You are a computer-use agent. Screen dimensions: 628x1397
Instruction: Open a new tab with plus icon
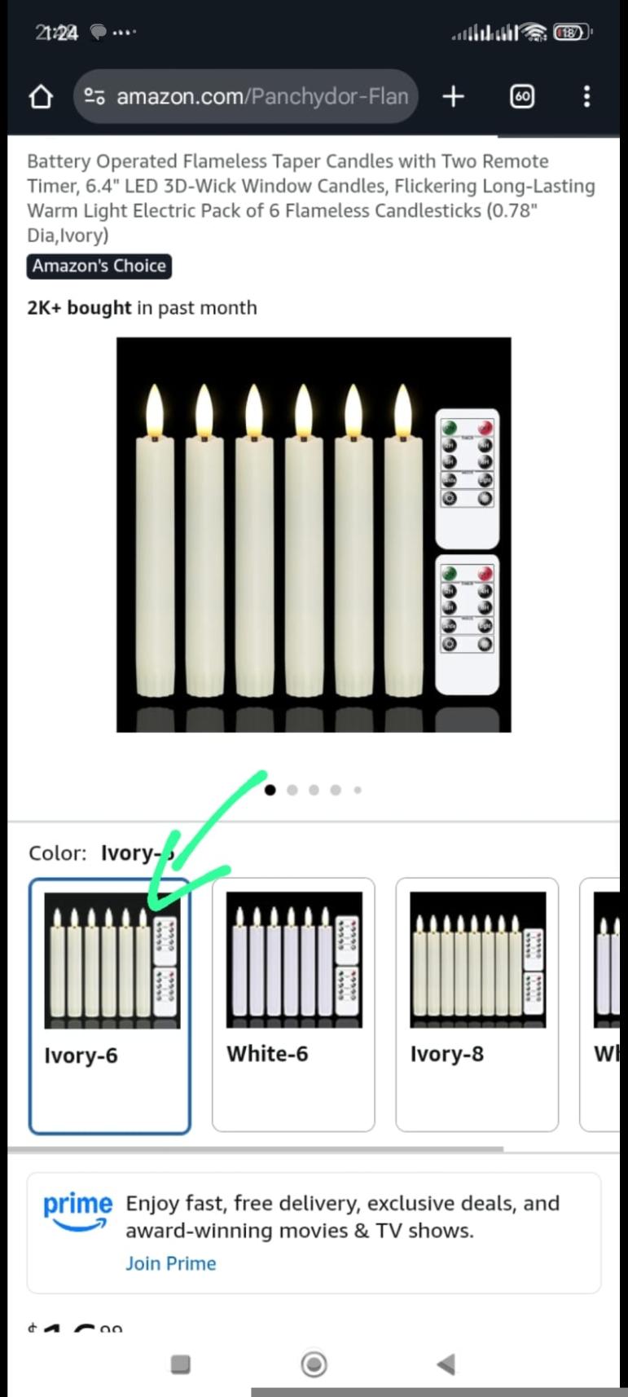click(453, 97)
